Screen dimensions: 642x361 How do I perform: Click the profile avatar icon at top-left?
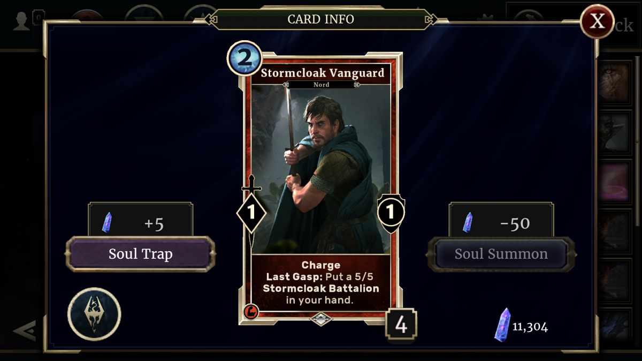21,21
